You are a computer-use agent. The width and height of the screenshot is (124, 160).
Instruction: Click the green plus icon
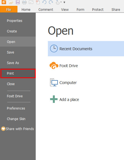click(x=54, y=99)
